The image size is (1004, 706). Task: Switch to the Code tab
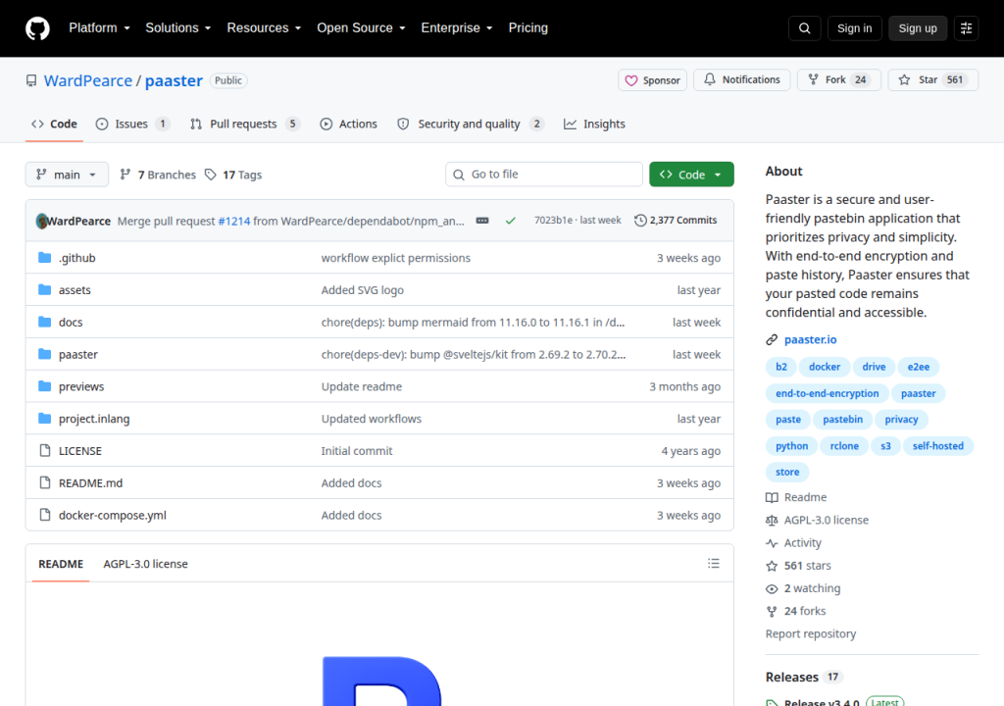coord(55,125)
